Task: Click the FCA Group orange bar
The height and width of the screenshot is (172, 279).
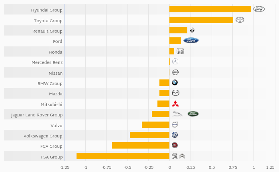Action: tap(141, 145)
